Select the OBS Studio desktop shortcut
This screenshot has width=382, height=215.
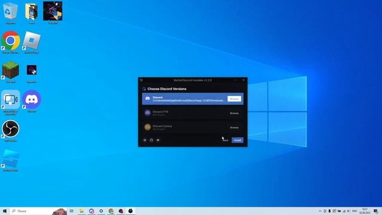pos(11,131)
